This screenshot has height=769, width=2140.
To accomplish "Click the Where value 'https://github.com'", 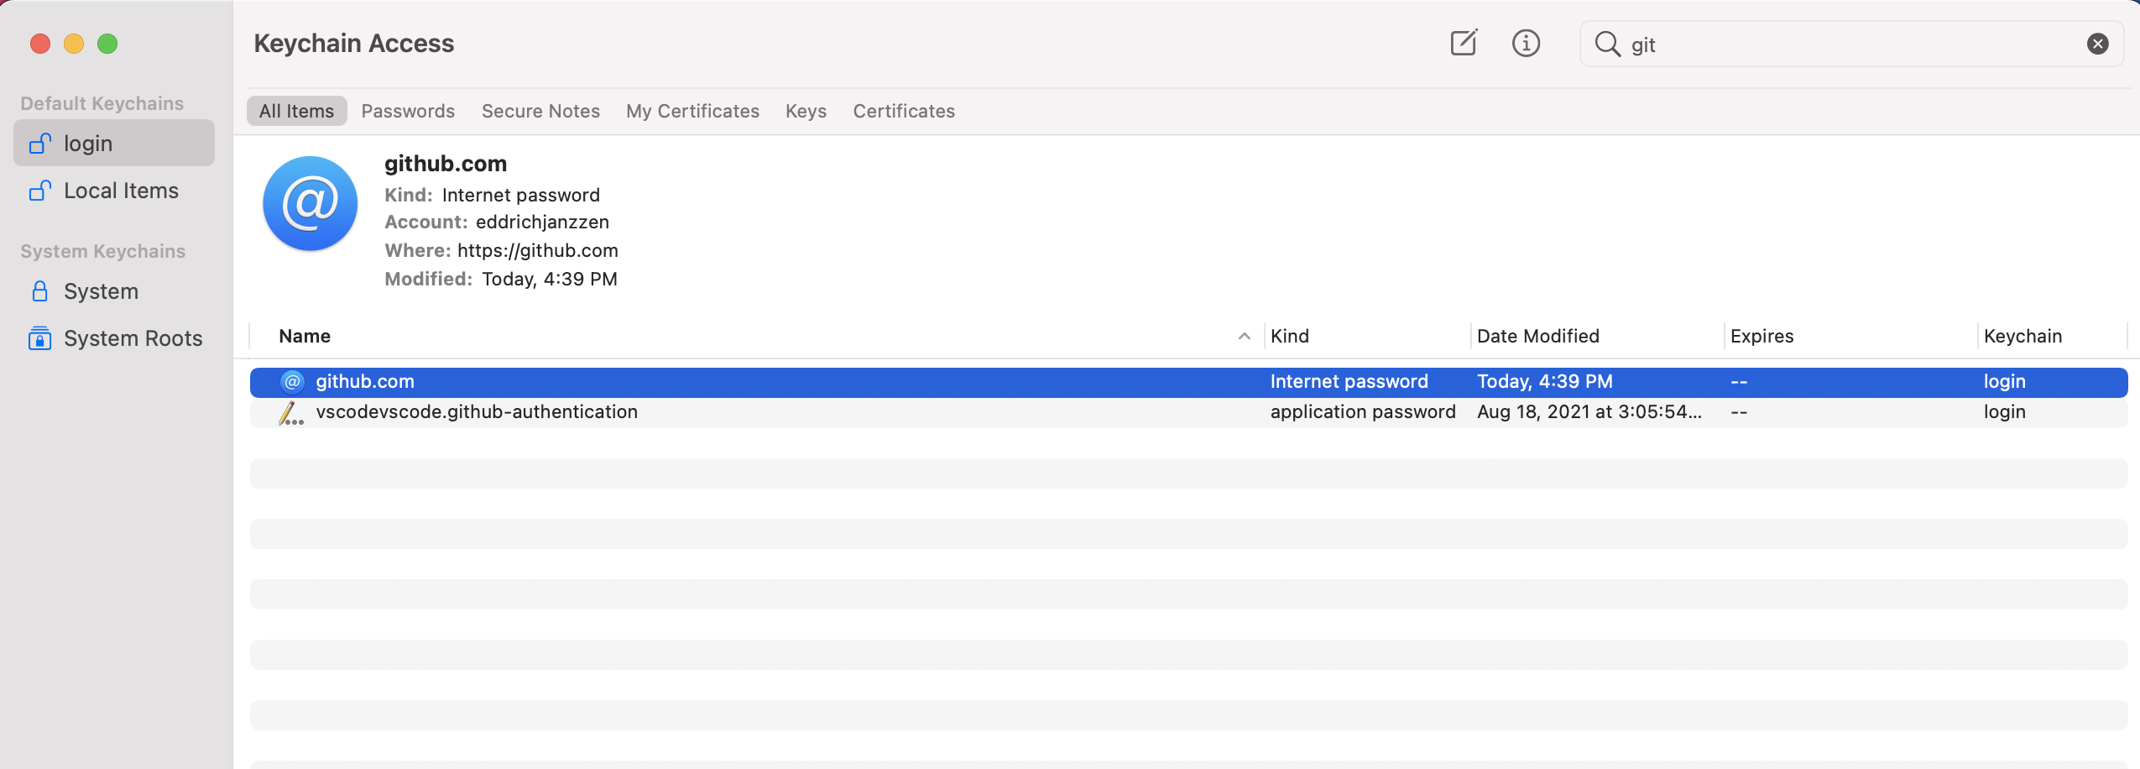I will point(537,250).
